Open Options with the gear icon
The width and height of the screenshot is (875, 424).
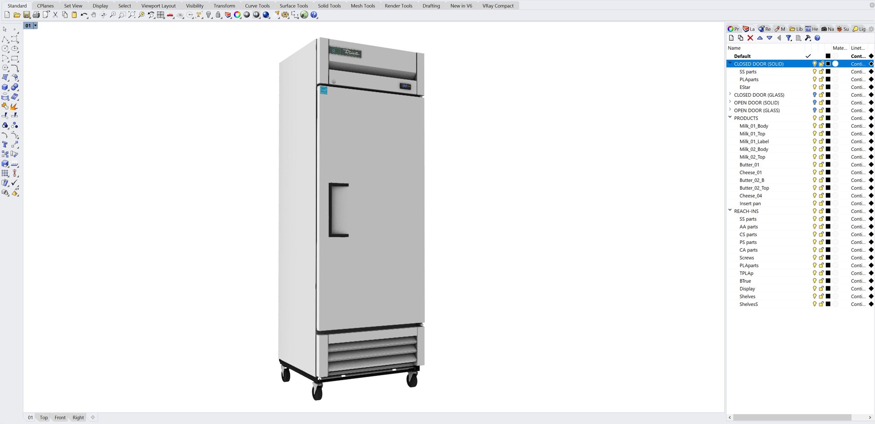coord(285,15)
